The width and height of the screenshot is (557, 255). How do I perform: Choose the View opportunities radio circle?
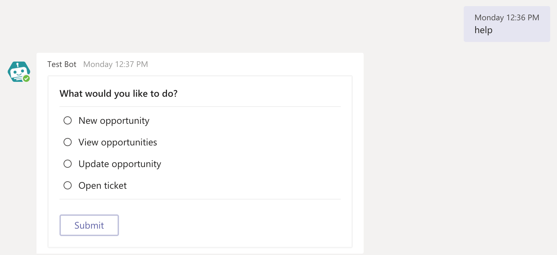tap(68, 142)
